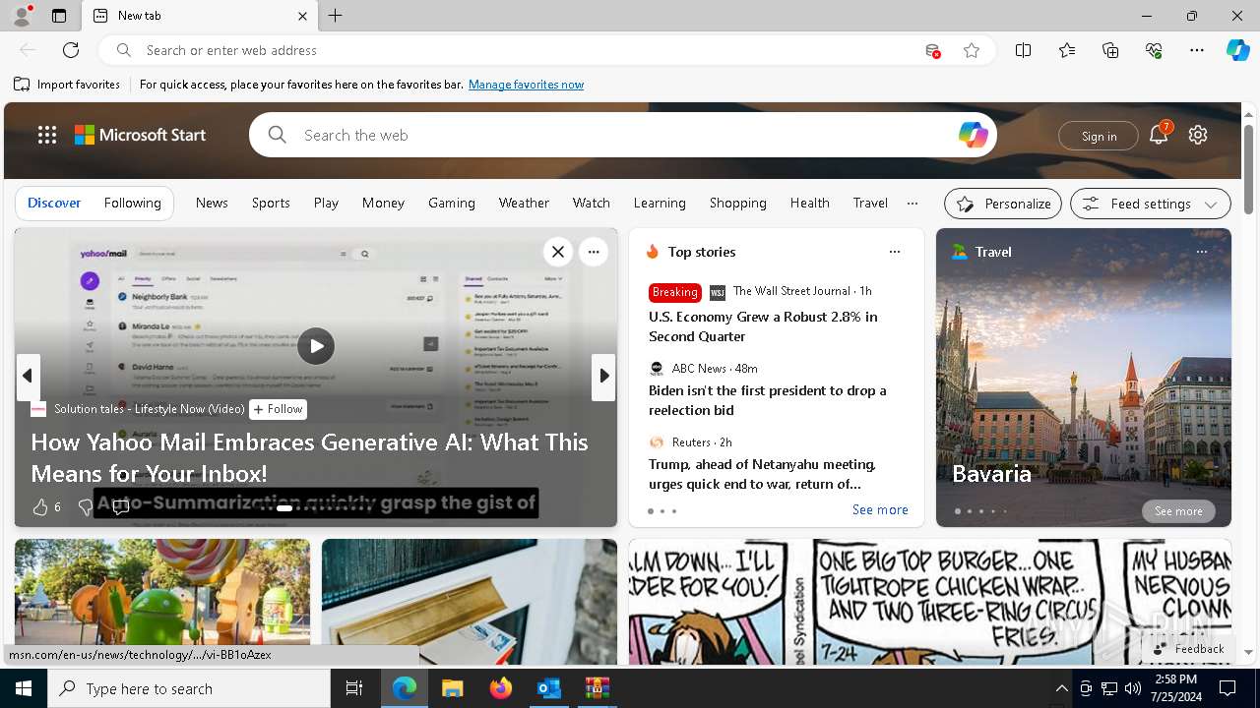
Task: Open File Explorer from taskbar
Action: coord(452,688)
